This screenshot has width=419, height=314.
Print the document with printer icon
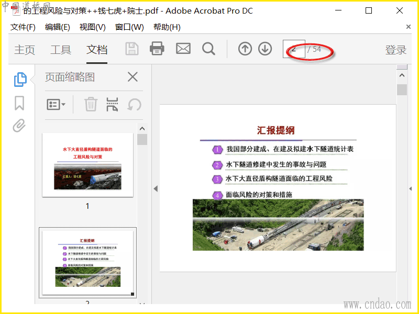coord(157,48)
